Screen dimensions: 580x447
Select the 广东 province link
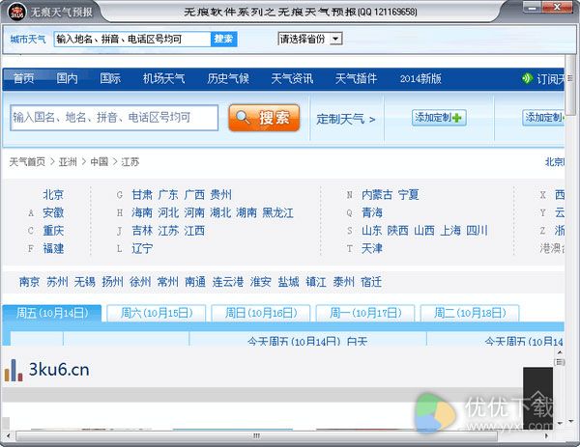point(168,194)
